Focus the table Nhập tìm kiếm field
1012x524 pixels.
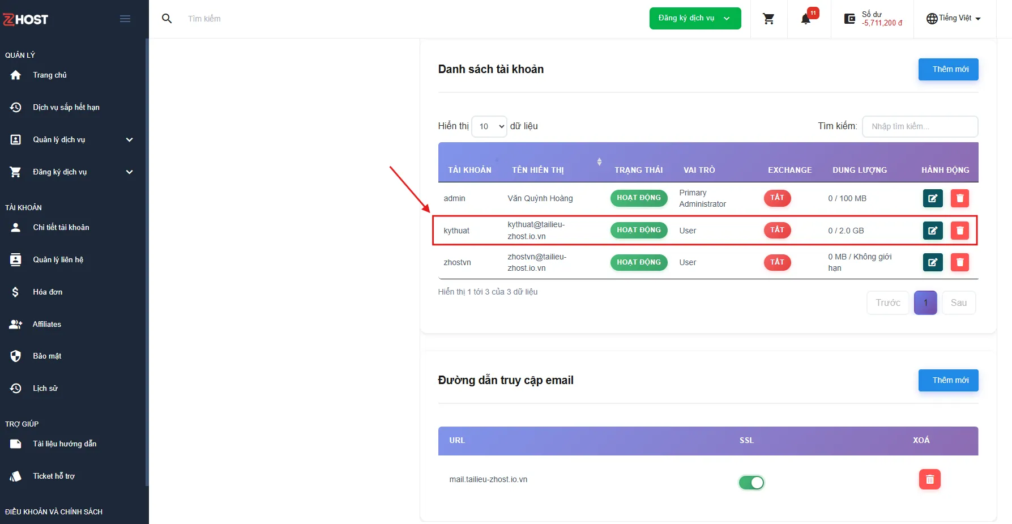coord(920,126)
